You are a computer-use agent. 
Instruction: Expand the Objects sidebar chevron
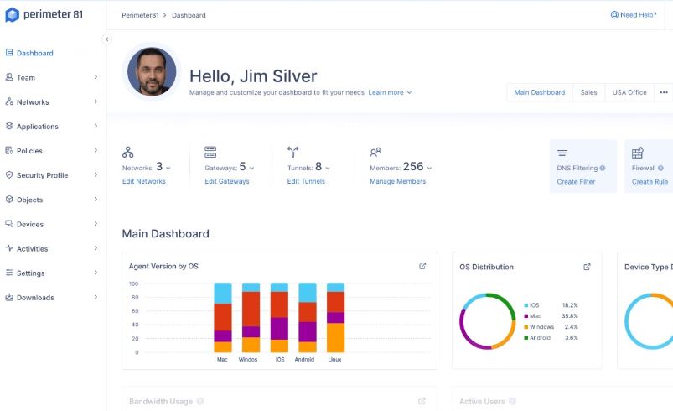pyautogui.click(x=96, y=200)
